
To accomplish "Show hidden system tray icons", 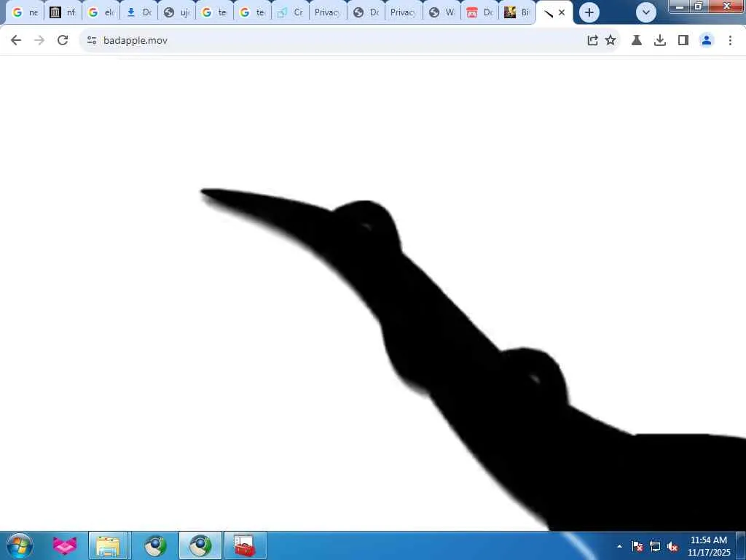I will [x=619, y=546].
